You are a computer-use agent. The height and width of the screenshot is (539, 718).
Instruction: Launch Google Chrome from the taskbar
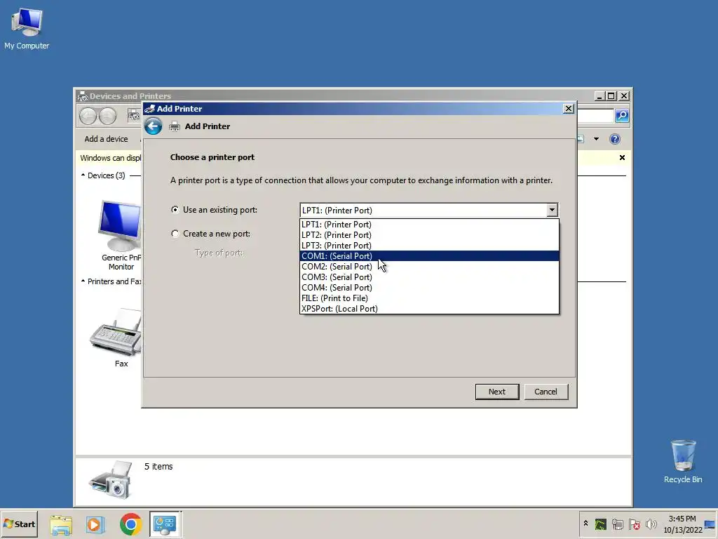(130, 524)
